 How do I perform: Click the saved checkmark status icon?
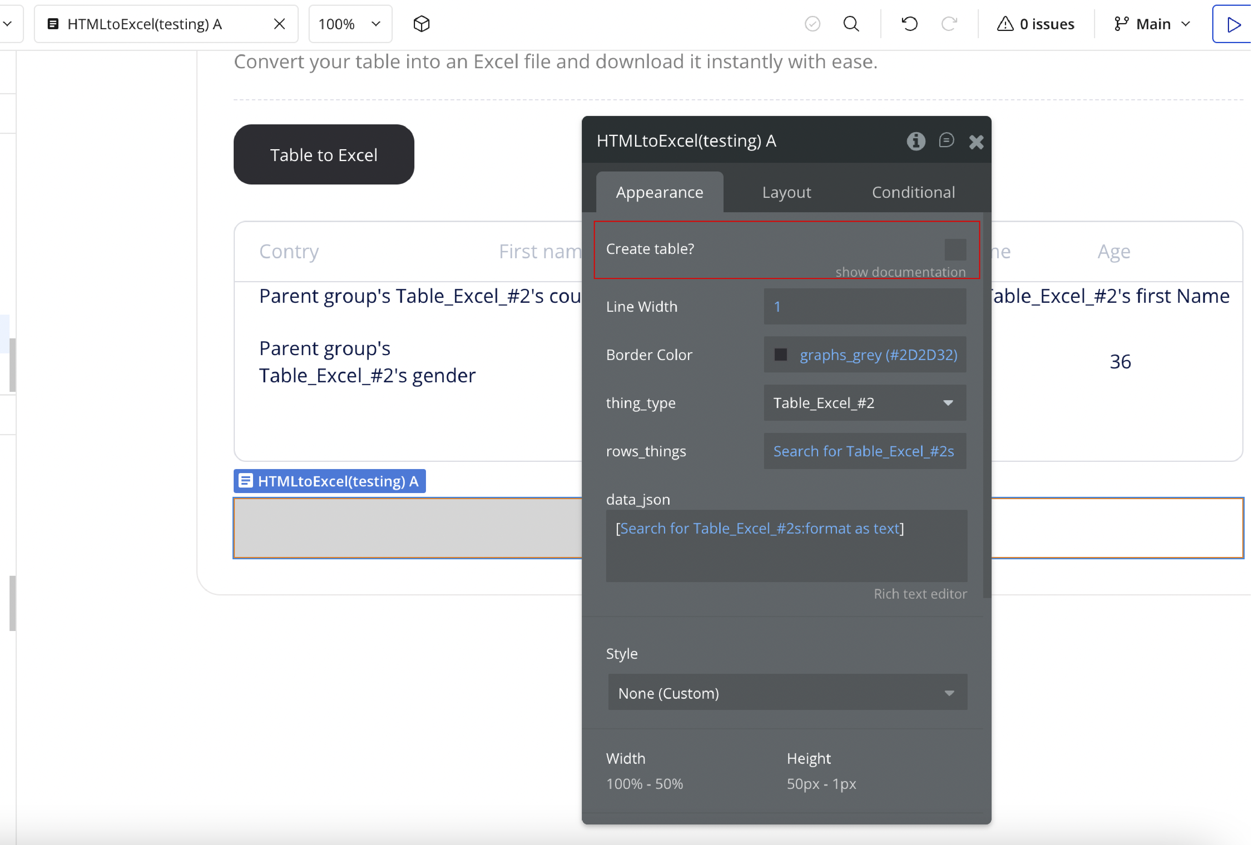[x=812, y=24]
